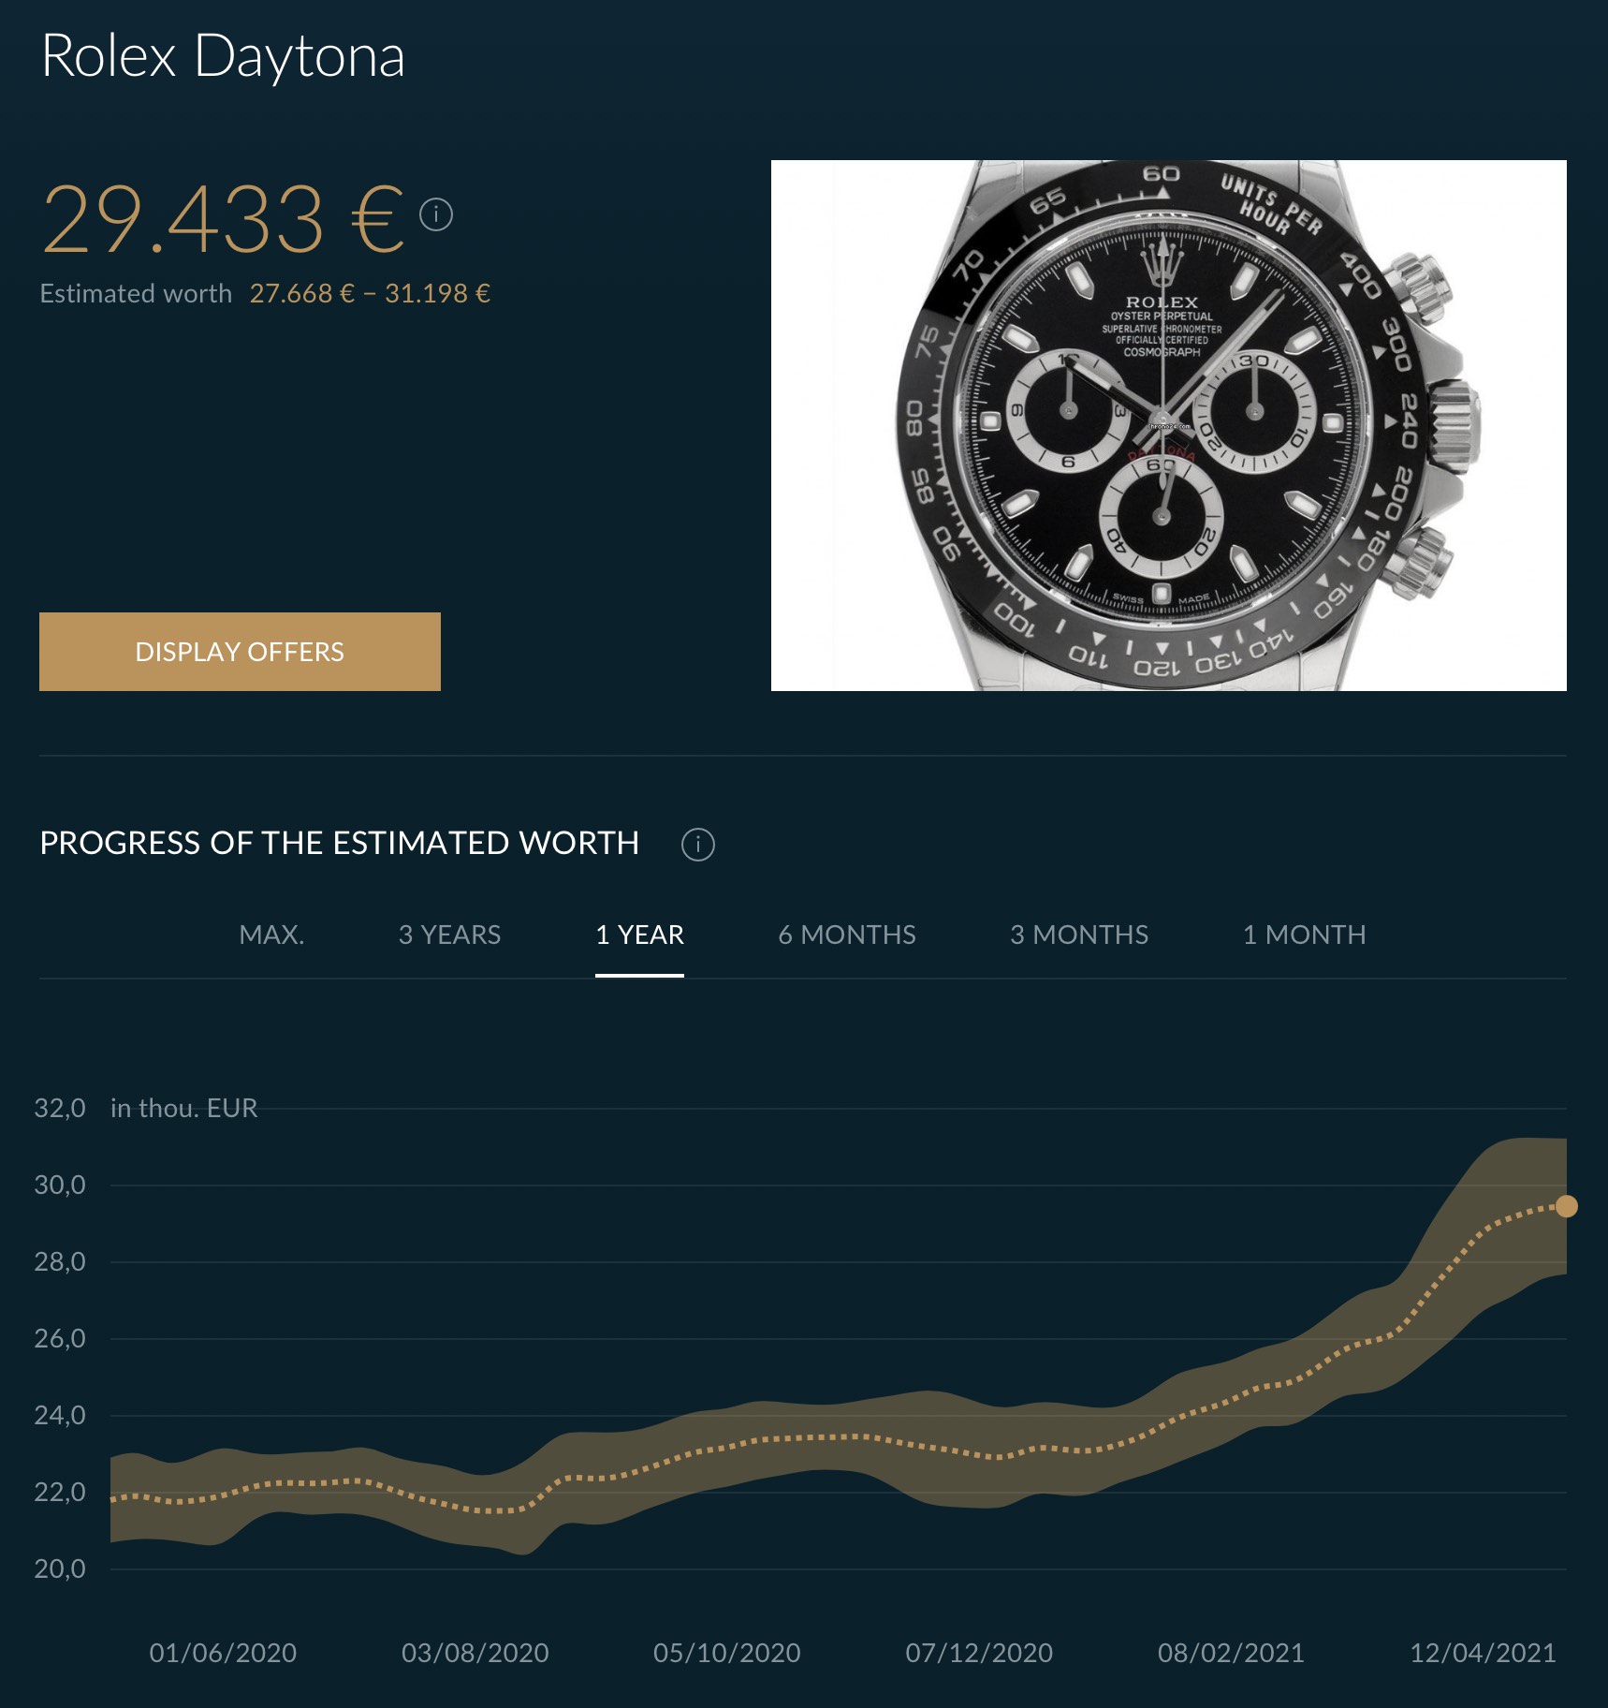Click the 'in thou. EUR' axis unit label
The height and width of the screenshot is (1708, 1608).
[x=183, y=1108]
